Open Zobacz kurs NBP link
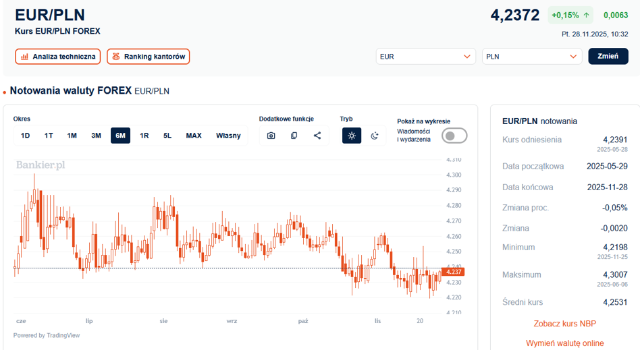640x350 pixels. pos(564,324)
